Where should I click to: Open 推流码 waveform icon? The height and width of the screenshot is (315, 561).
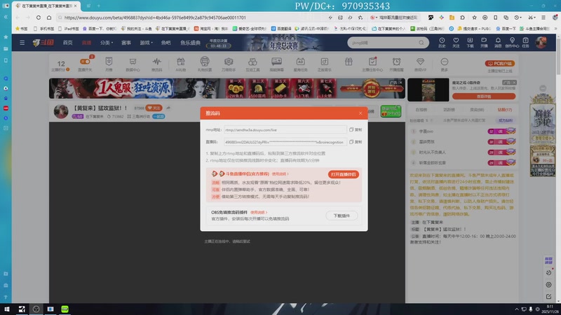[x=156, y=64]
